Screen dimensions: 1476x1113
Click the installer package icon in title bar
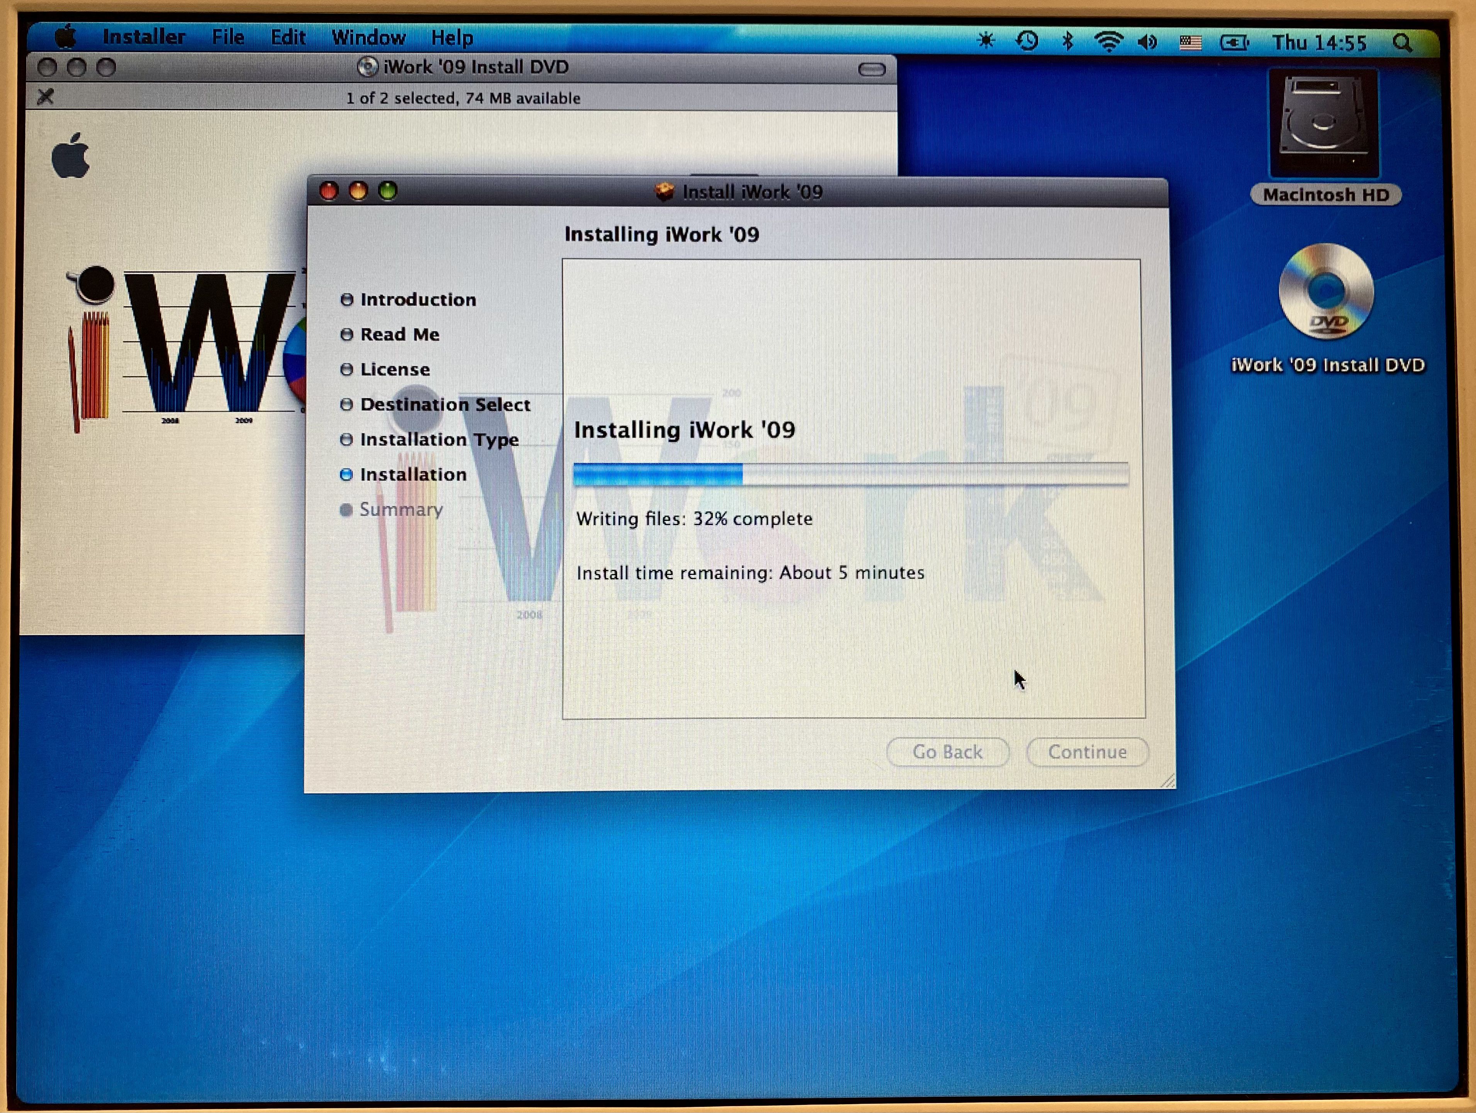click(x=664, y=192)
